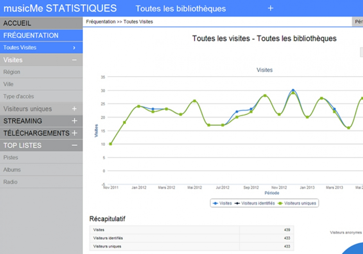The height and width of the screenshot is (254, 363).
Task: Open the Ville statistics
Action: pyautogui.click(x=41, y=84)
